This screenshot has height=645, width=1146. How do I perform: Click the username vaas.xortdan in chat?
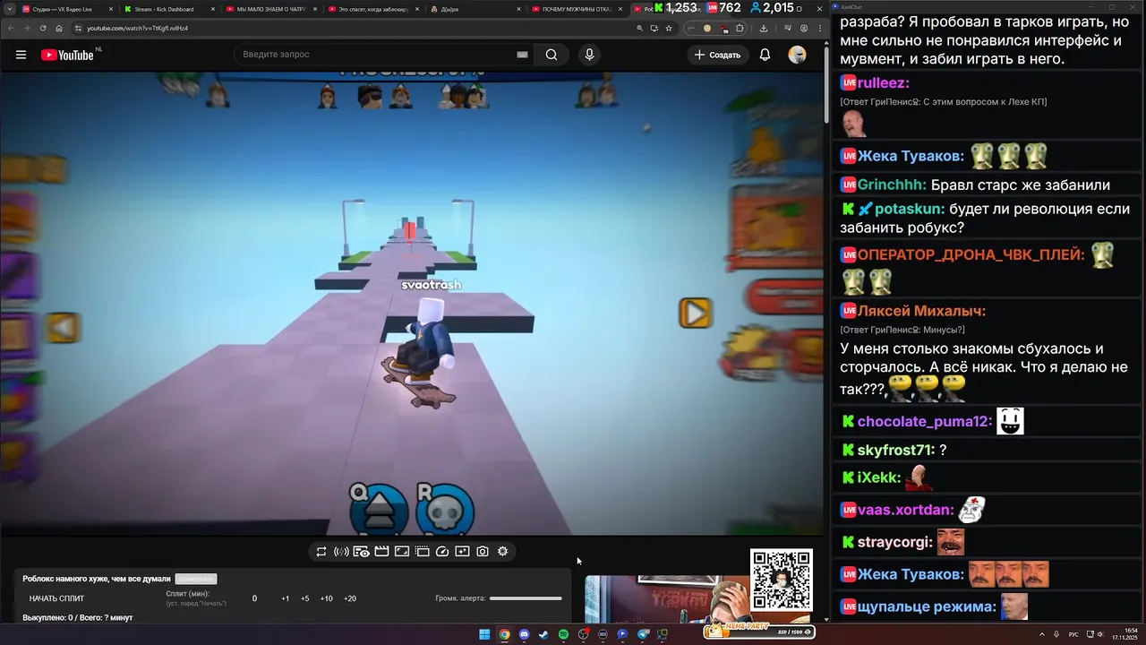[x=906, y=510]
